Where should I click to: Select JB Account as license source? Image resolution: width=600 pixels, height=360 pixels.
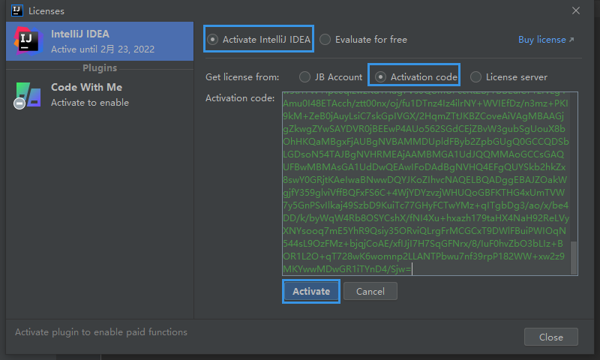(x=304, y=76)
